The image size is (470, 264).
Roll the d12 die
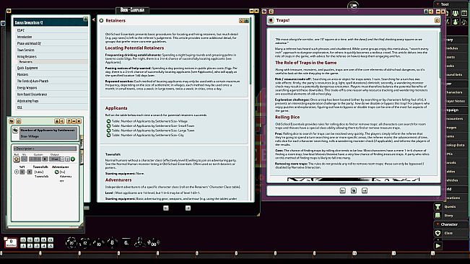84,243
